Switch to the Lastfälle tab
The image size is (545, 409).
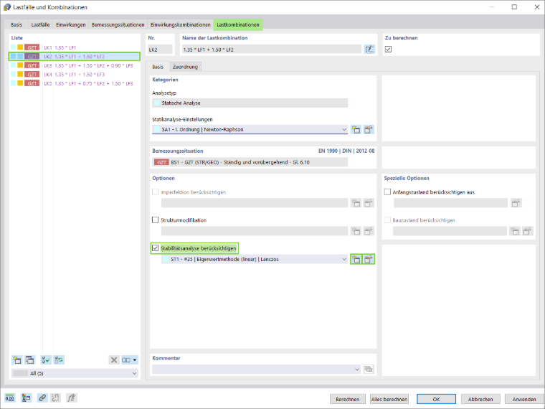pos(40,24)
